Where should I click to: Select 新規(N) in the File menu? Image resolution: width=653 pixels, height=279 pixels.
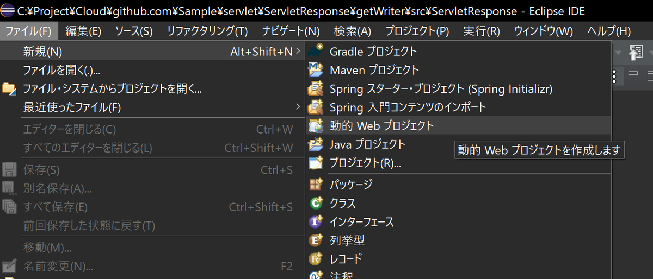point(152,52)
